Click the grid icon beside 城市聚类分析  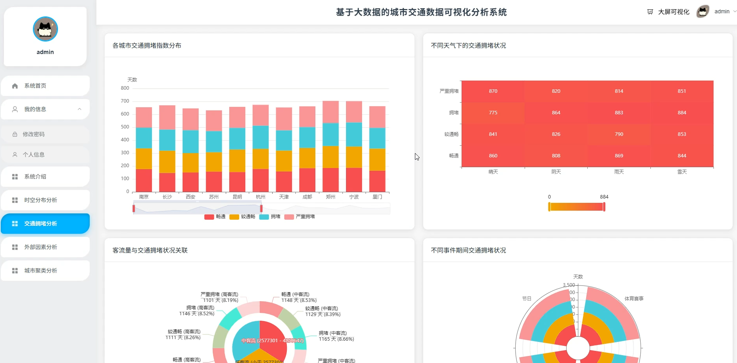point(15,271)
